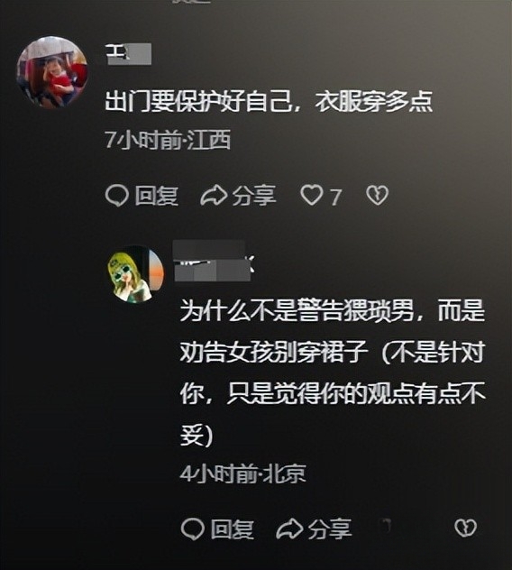Dislike the first comment with broken heart

pyautogui.click(x=377, y=196)
